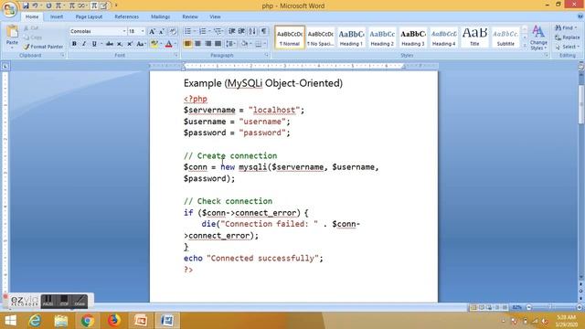Apply text highlight color
The image size is (585, 329).
[x=154, y=44]
